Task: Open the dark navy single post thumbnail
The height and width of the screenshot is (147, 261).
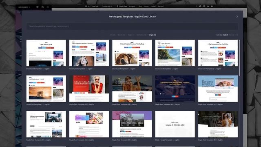Action: (x=175, y=89)
